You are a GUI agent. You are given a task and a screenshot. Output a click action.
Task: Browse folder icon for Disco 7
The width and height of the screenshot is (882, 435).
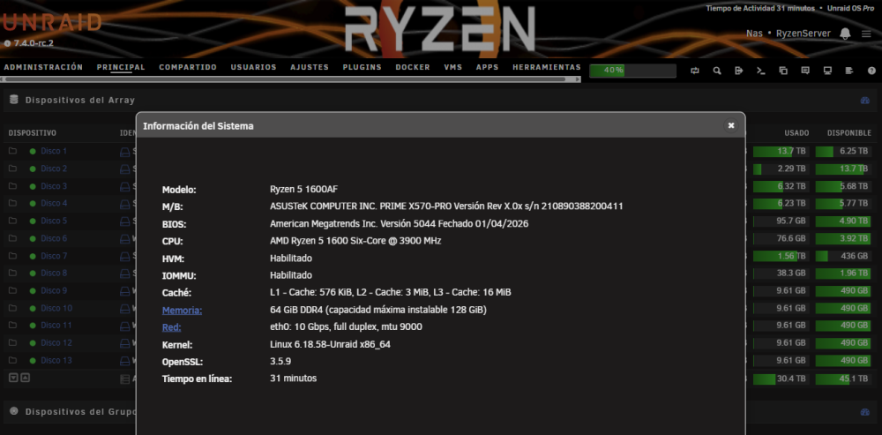coord(12,256)
